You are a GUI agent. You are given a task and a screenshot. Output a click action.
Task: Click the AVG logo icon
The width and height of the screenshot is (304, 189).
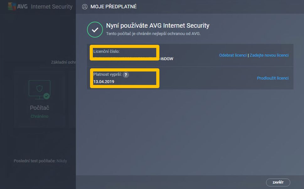pyautogui.click(x=12, y=6)
